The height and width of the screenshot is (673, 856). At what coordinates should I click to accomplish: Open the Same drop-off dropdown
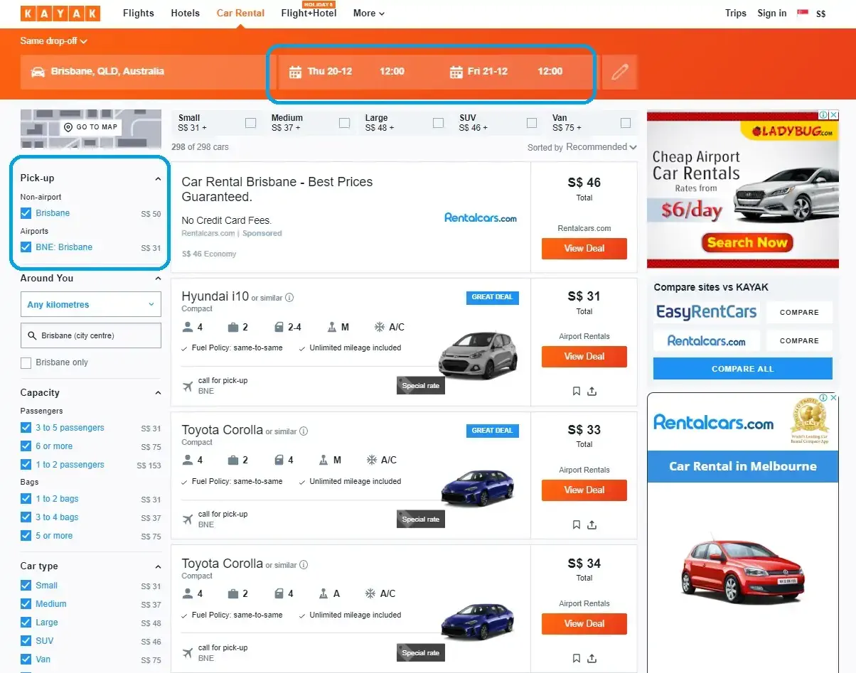coord(54,41)
